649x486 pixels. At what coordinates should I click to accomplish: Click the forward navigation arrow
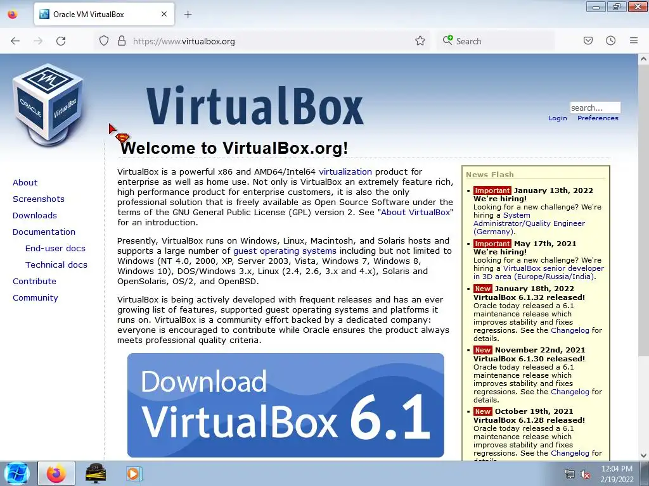pyautogui.click(x=38, y=41)
